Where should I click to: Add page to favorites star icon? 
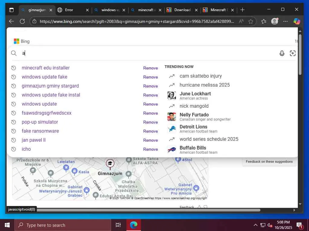tap(251, 21)
